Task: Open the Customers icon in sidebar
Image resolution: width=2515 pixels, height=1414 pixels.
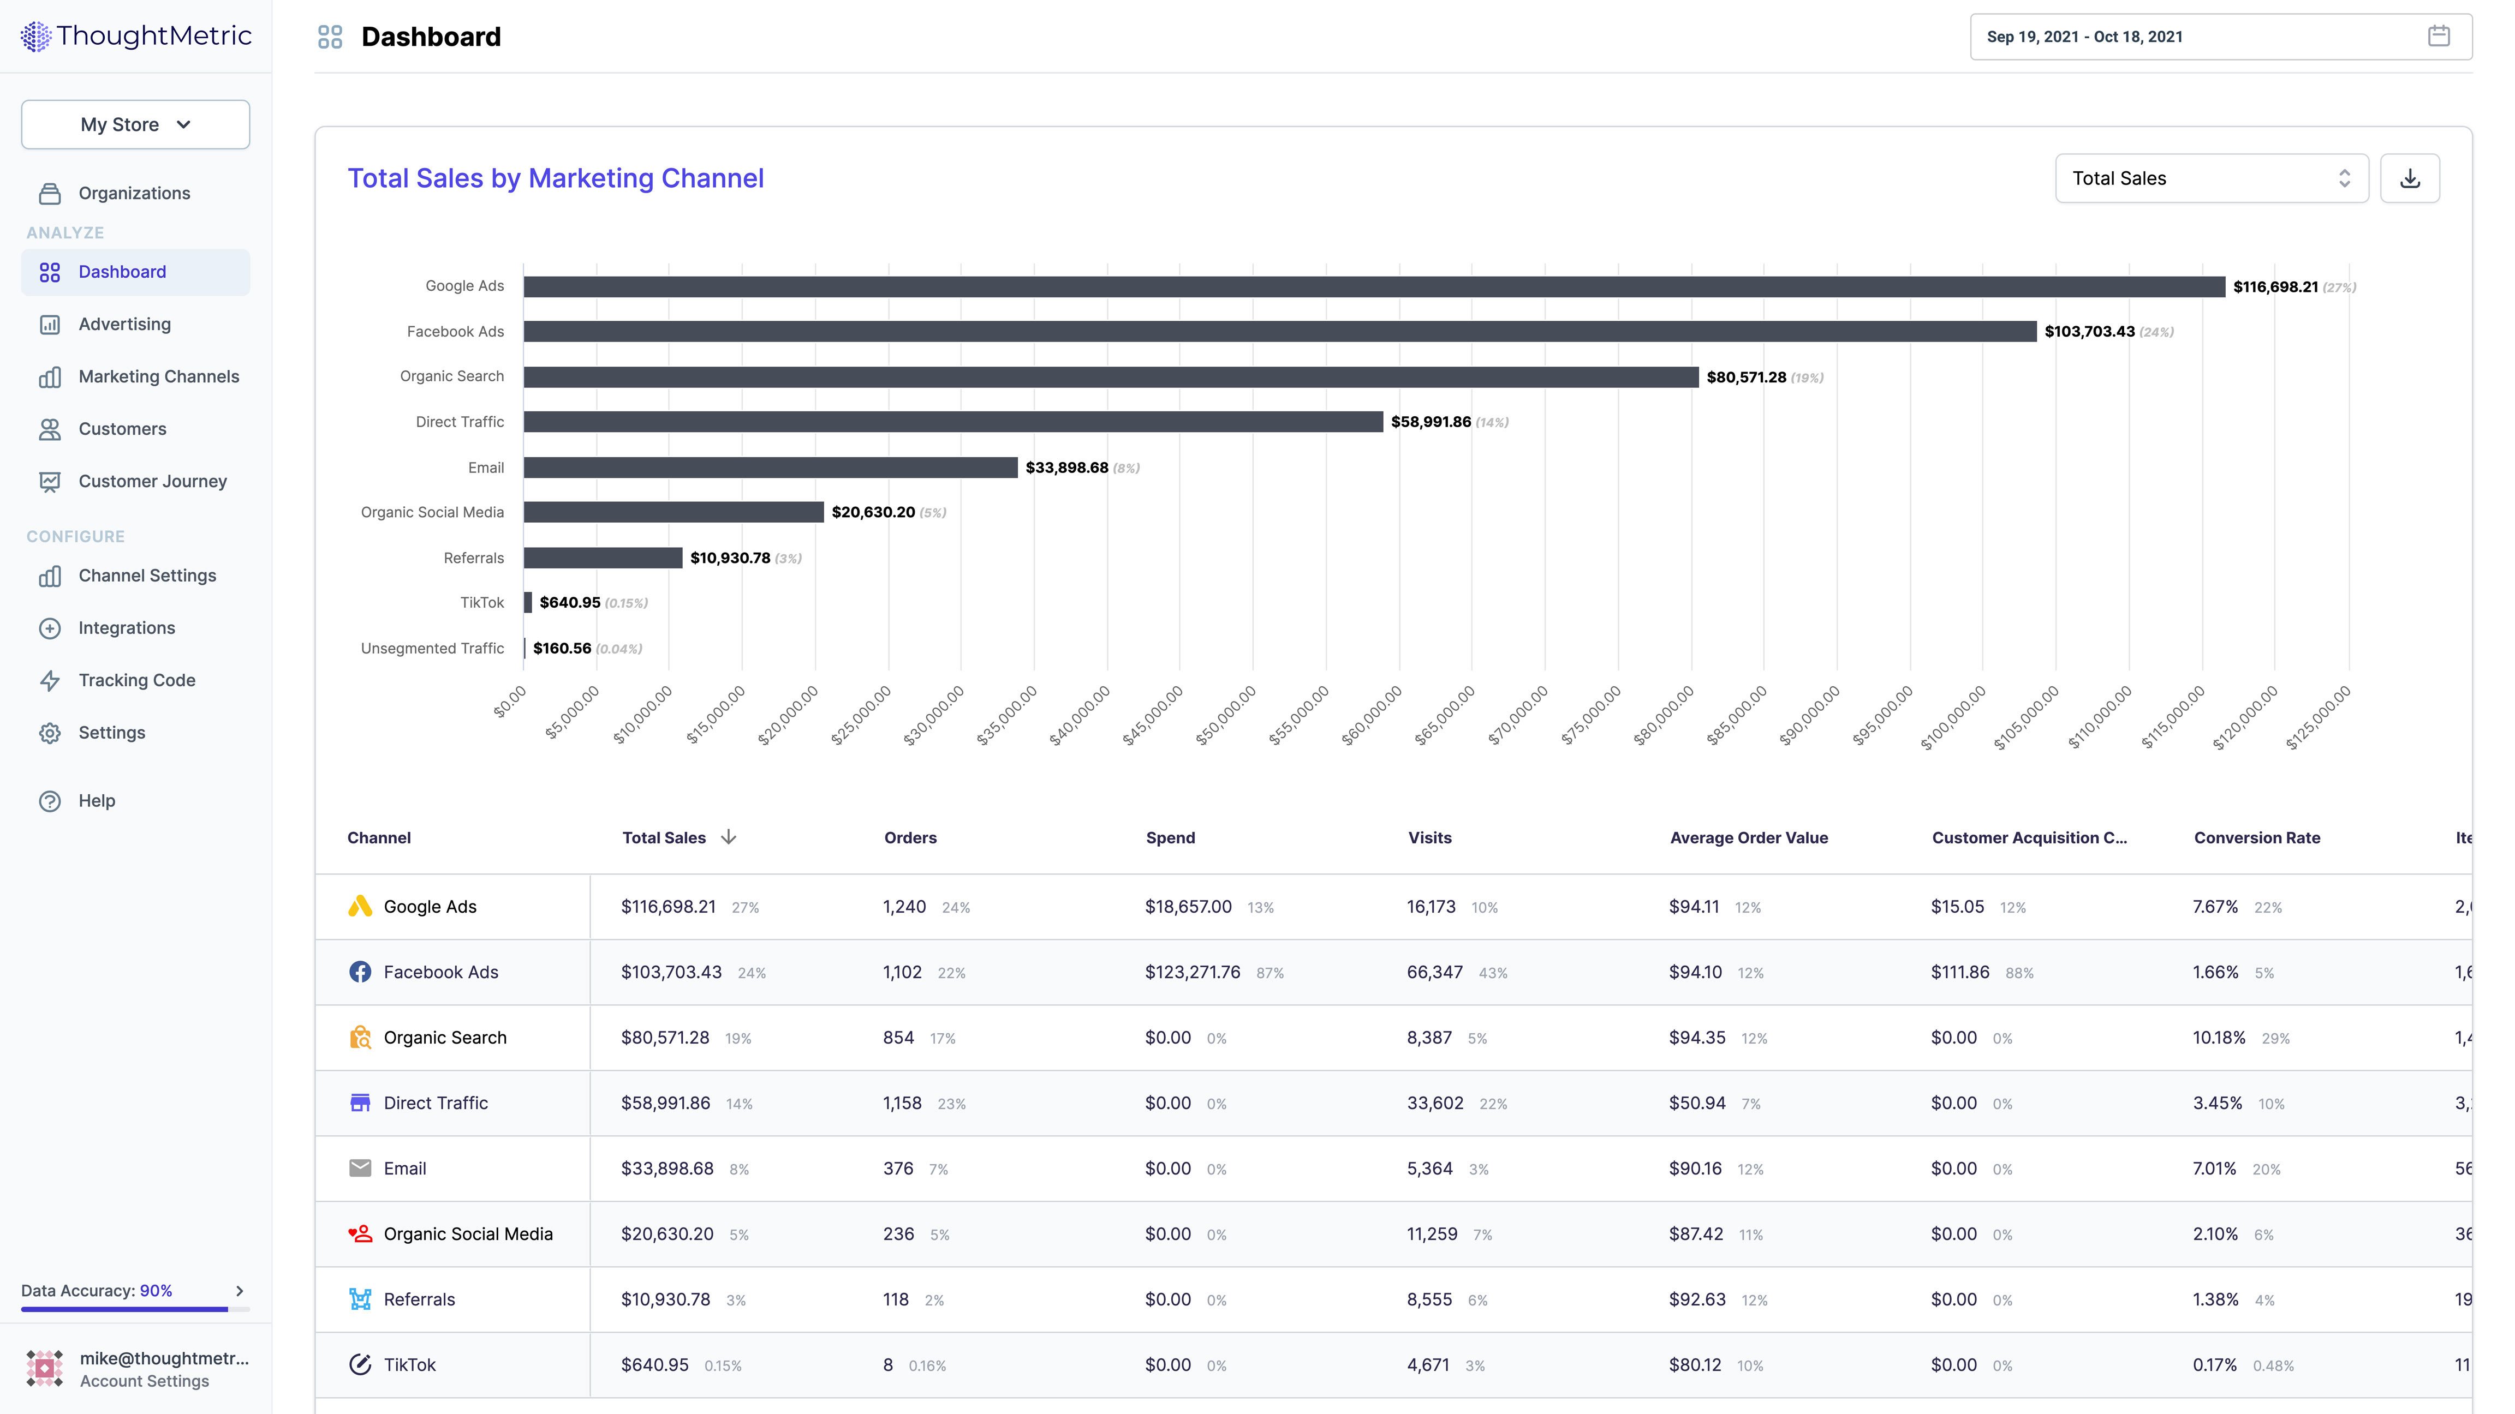Action: (x=50, y=428)
